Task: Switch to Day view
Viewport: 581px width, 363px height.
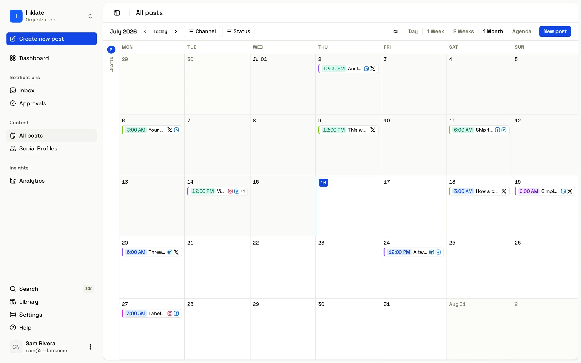Action: coord(413,31)
